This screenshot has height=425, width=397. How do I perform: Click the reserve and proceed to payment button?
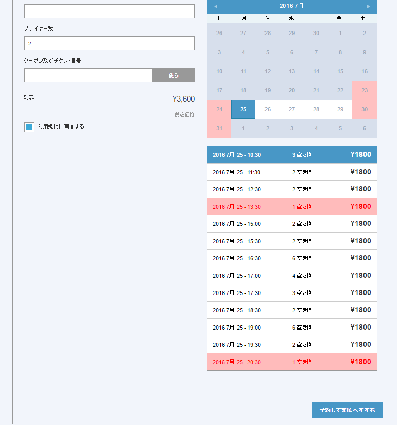coord(347,410)
